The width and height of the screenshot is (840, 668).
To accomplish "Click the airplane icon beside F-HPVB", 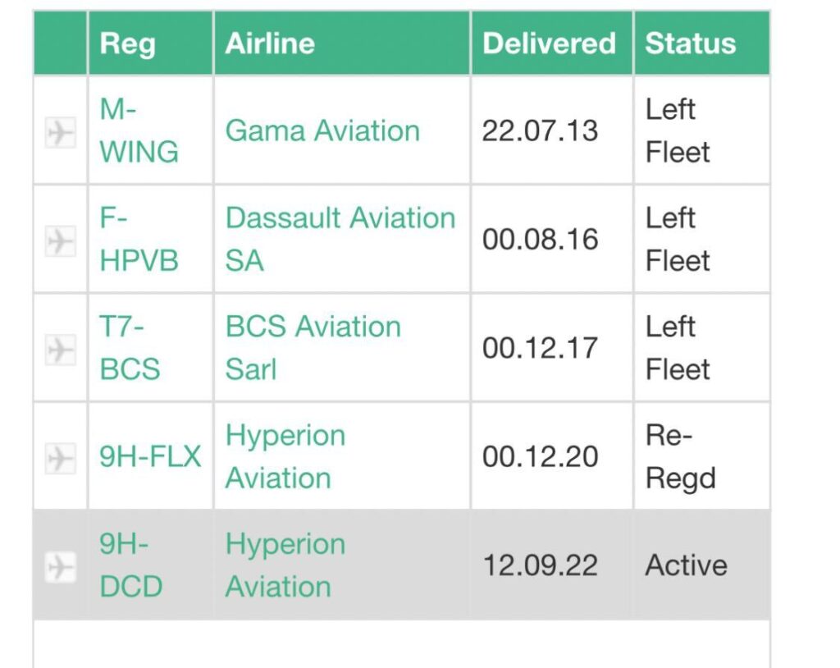I will (60, 240).
